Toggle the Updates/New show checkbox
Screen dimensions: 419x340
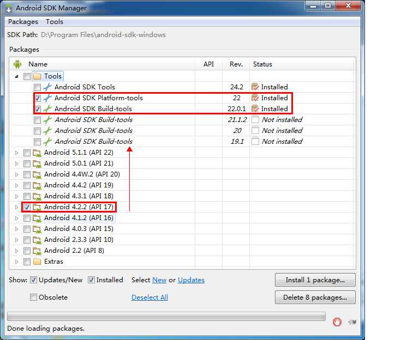33,280
